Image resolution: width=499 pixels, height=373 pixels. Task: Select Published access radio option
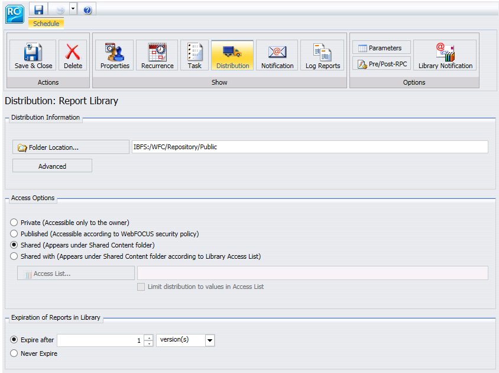[x=14, y=234]
